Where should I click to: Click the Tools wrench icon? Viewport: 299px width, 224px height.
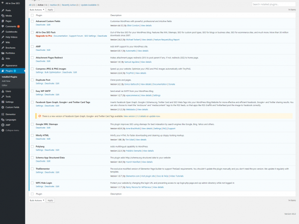[x=3, y=96]
